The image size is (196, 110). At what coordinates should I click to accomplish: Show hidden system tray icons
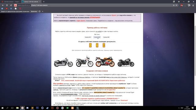179,108
